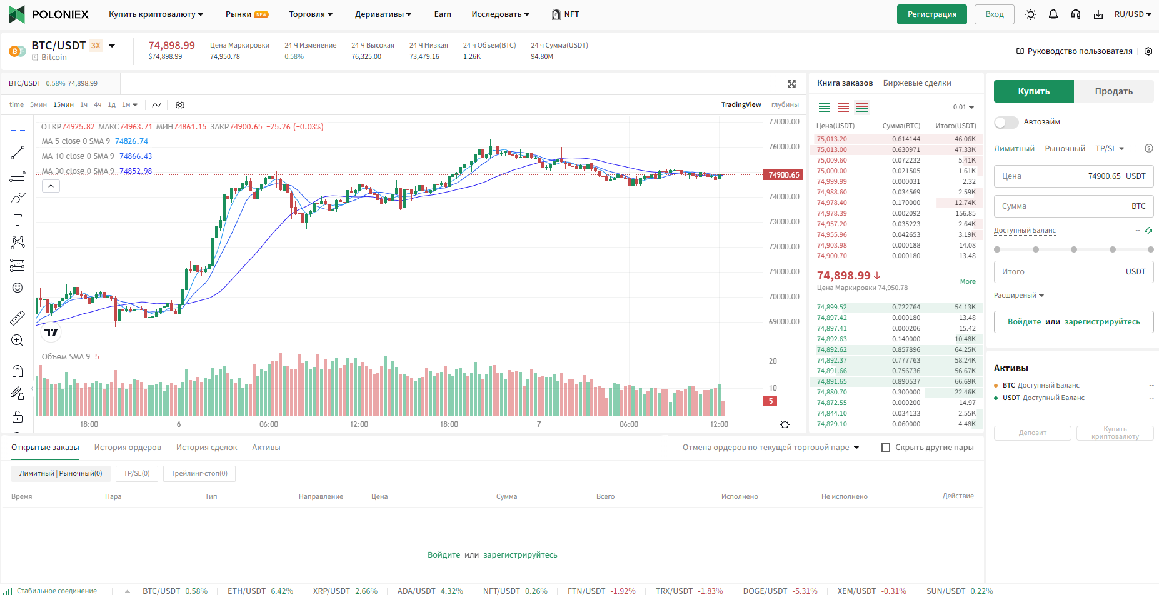The image size is (1159, 597).
Task: Open the notifications bell
Action: click(x=1053, y=14)
